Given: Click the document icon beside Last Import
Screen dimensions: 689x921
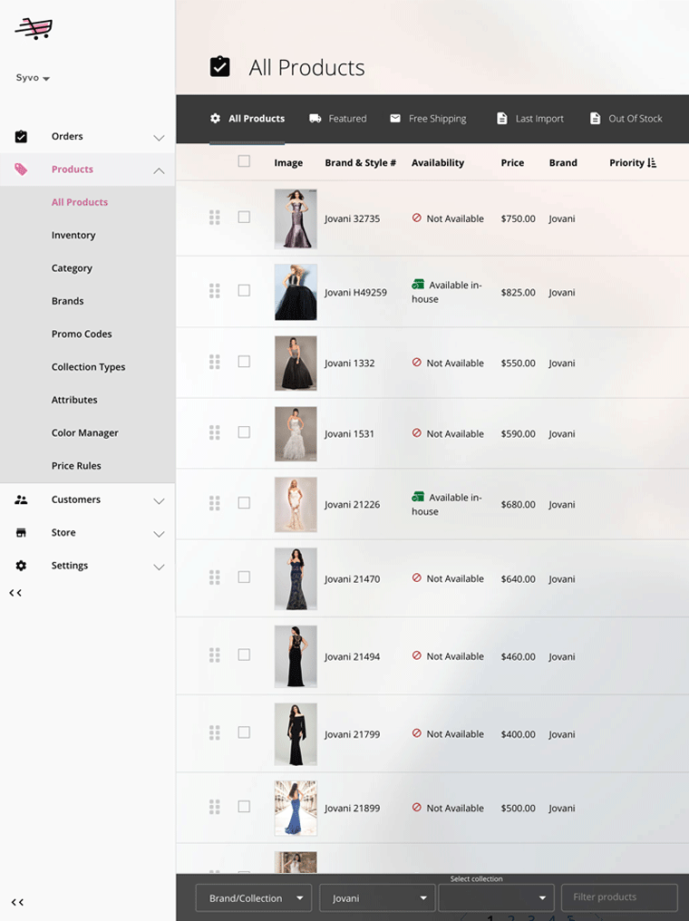Looking at the screenshot, I should [x=501, y=118].
